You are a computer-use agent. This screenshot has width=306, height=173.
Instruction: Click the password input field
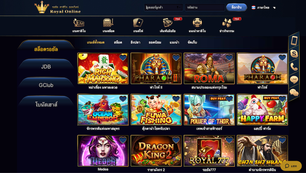click(205, 7)
